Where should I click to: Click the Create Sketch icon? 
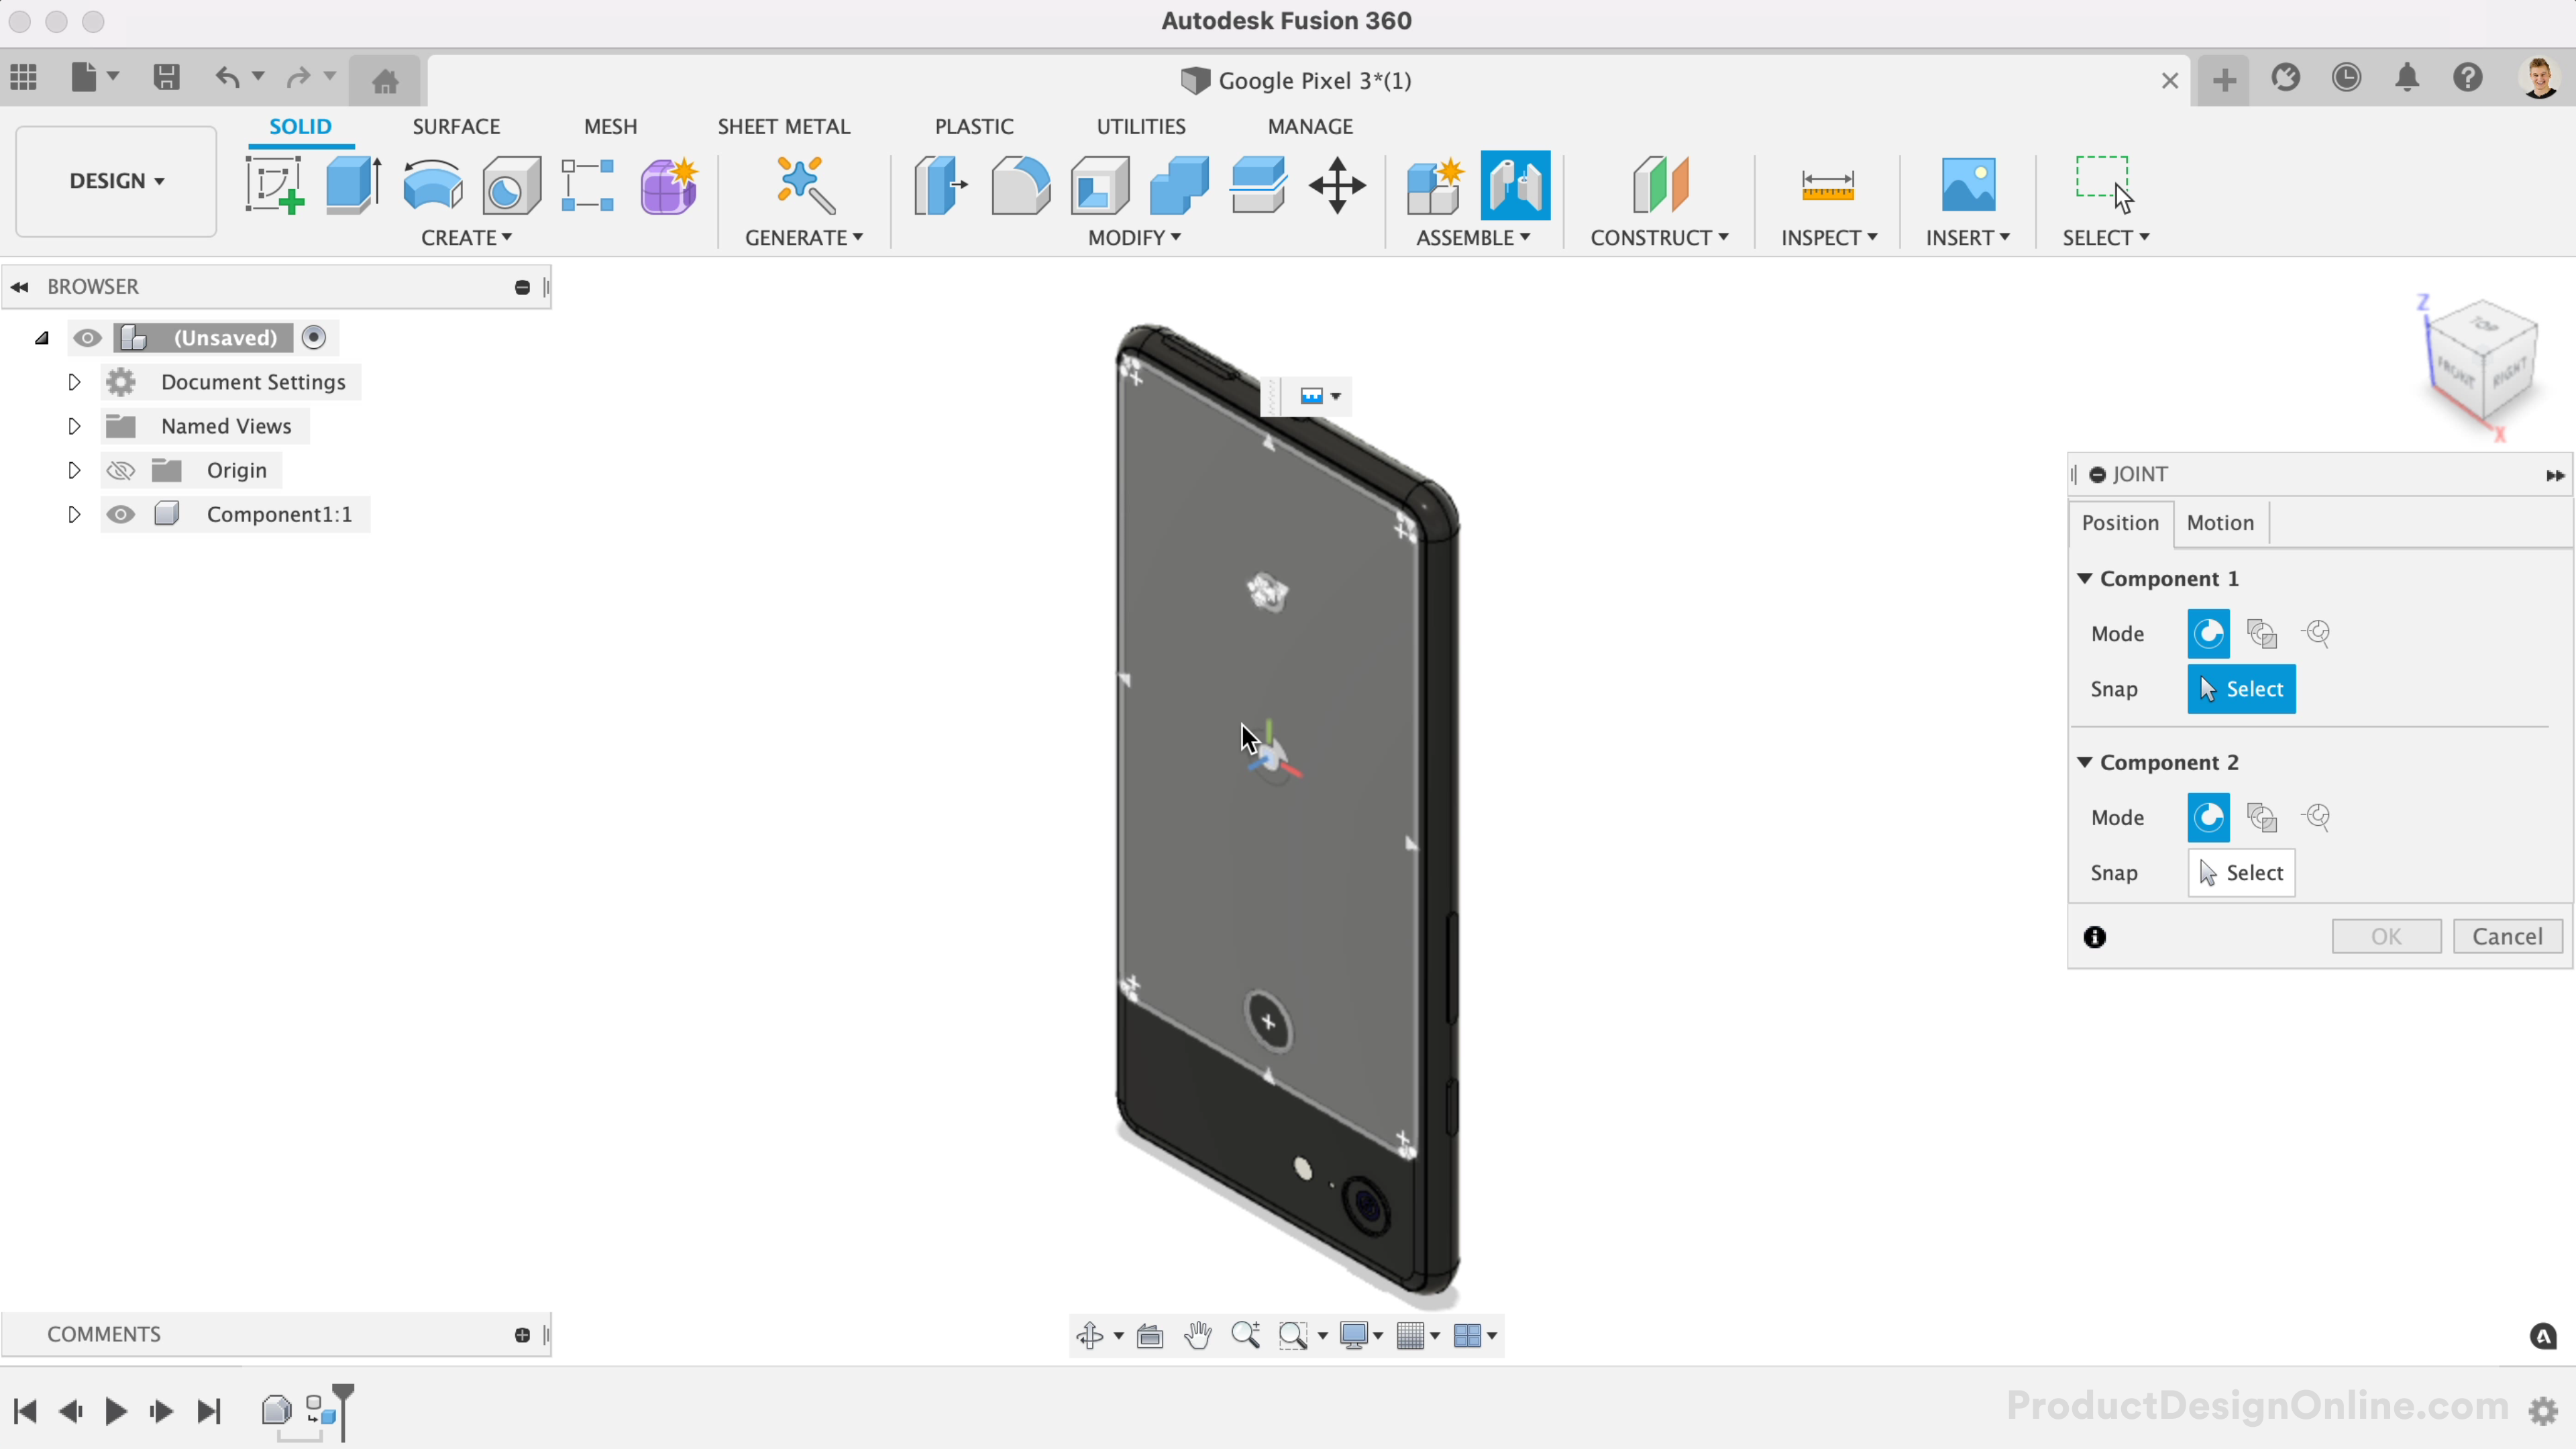click(x=274, y=185)
